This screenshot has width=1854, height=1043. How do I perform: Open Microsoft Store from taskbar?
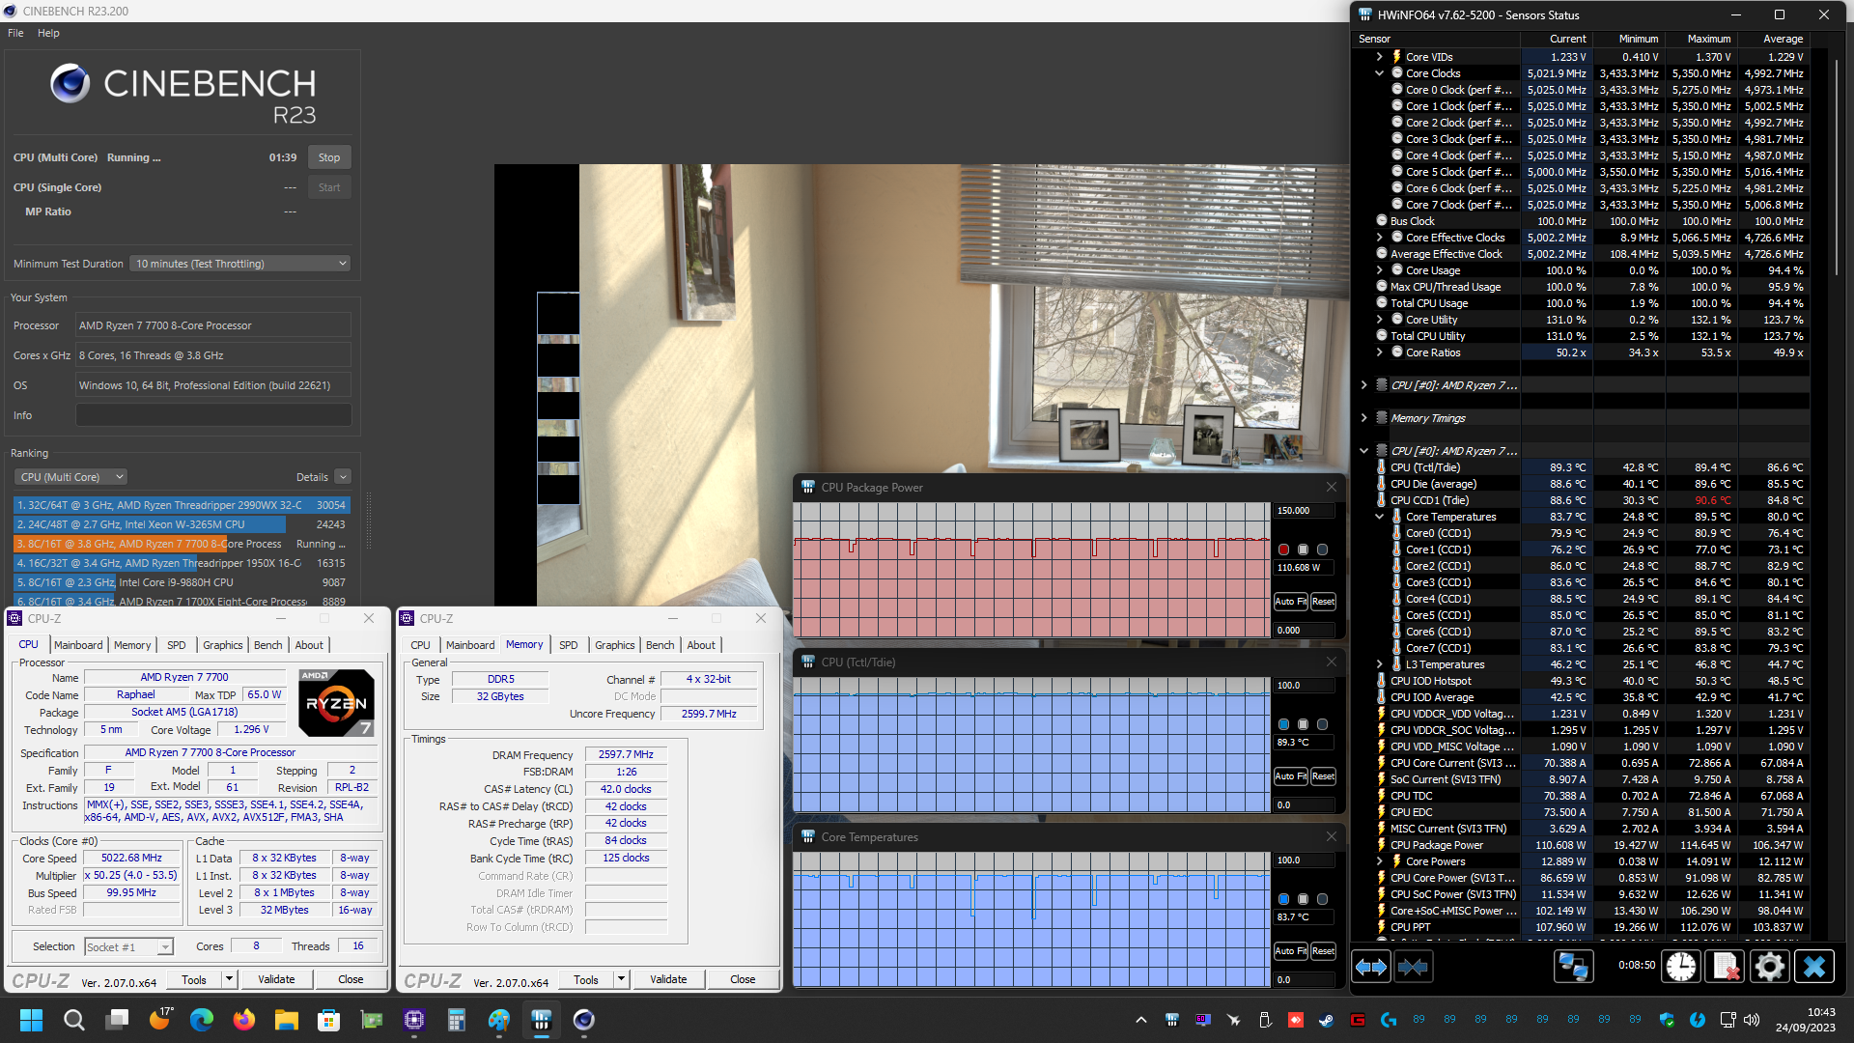(x=329, y=1020)
